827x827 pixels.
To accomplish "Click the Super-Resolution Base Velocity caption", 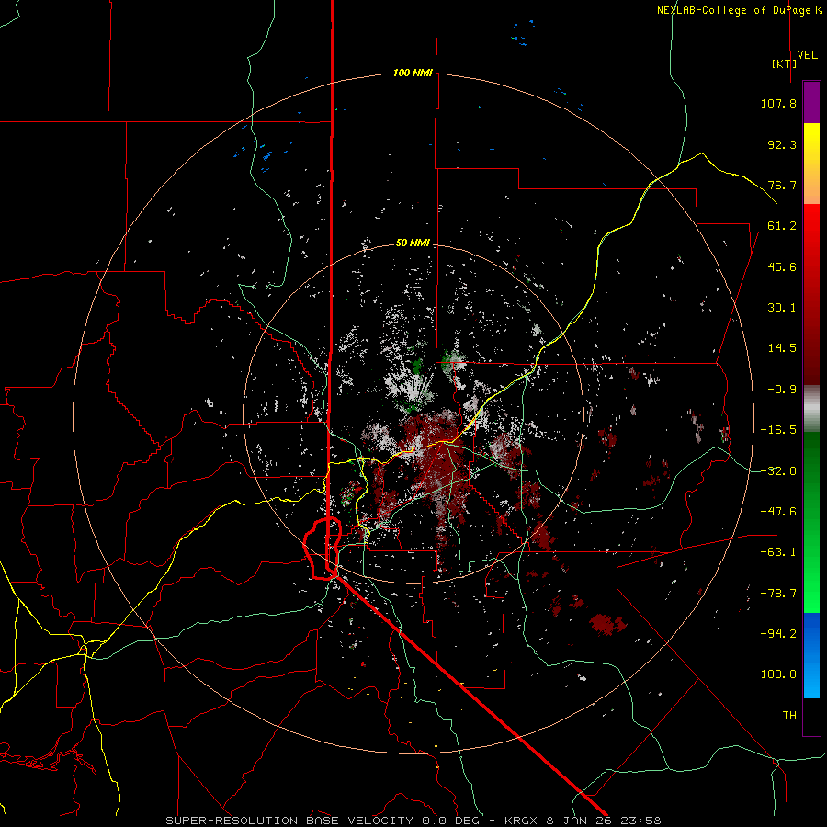I will pyautogui.click(x=413, y=821).
